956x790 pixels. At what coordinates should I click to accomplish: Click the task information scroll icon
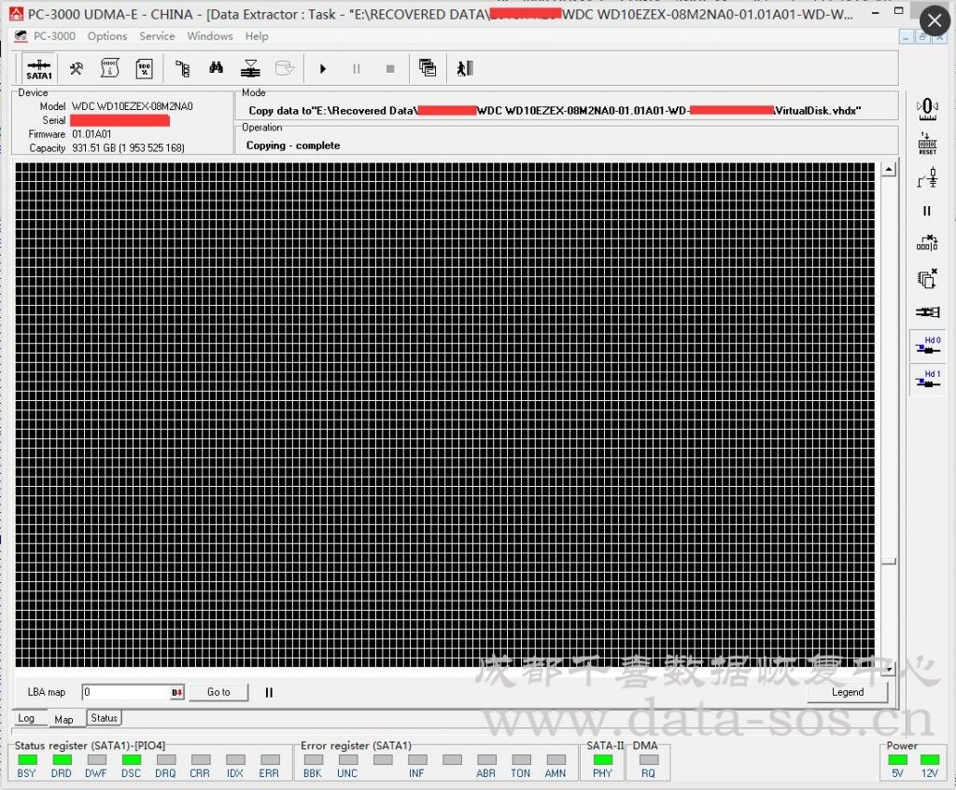click(109, 68)
